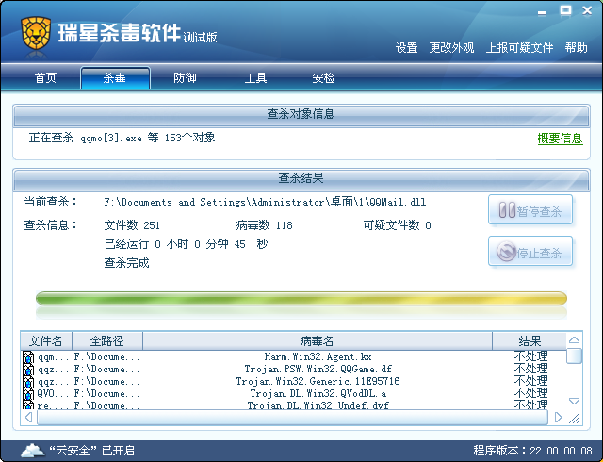
Task: Open the 概要信息 summary link
Action: point(560,139)
